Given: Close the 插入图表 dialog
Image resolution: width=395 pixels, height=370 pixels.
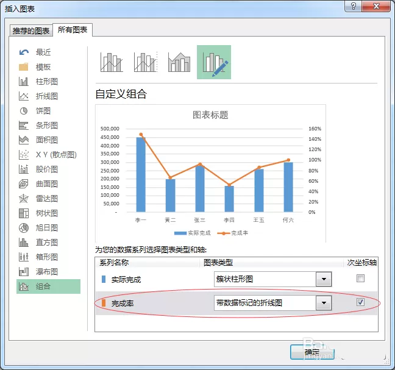Looking at the screenshot, I should coord(376,6).
